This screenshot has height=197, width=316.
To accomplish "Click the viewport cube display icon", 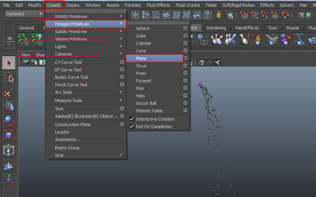I will (x=202, y=63).
